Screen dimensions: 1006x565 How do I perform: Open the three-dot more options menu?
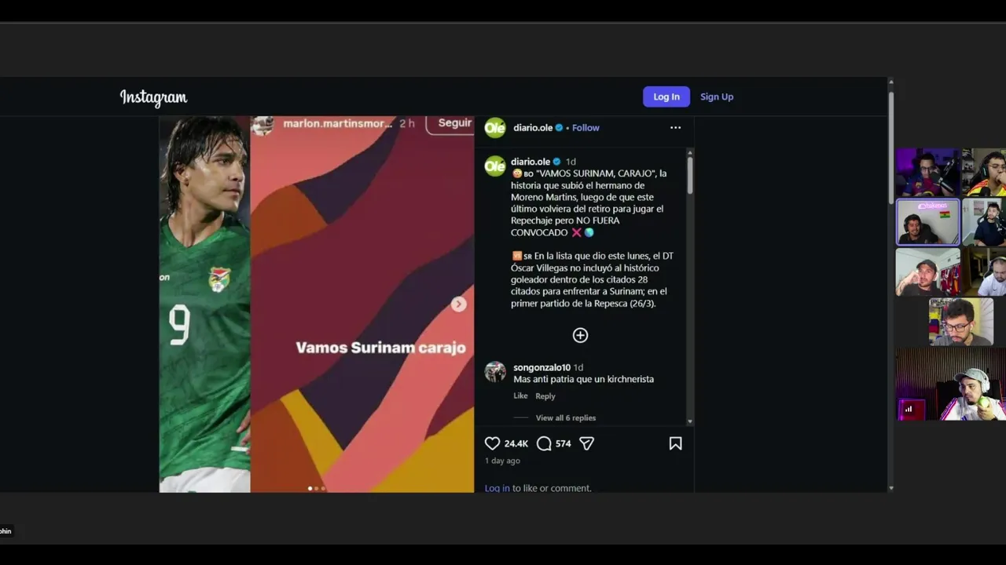[675, 127]
